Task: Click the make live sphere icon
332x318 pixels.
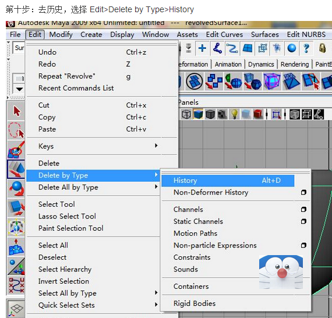Action: click(x=292, y=48)
